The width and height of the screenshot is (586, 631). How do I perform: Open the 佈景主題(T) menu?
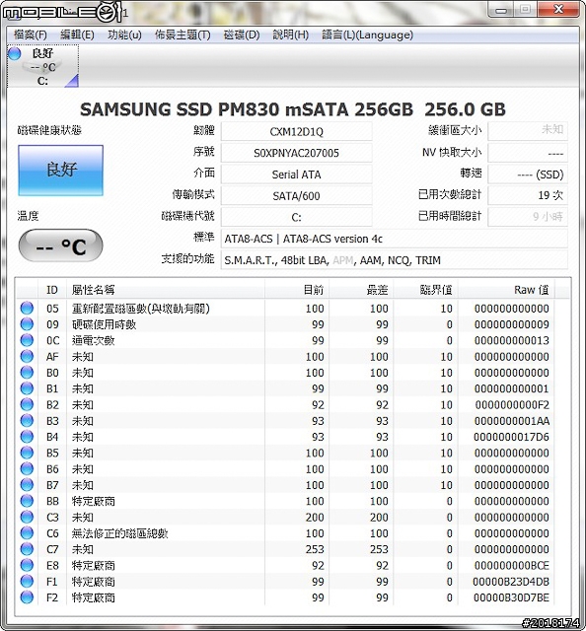183,35
